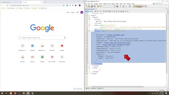
Task: Open the editor documents list dropdown arrow
Action: (x=166, y=9)
